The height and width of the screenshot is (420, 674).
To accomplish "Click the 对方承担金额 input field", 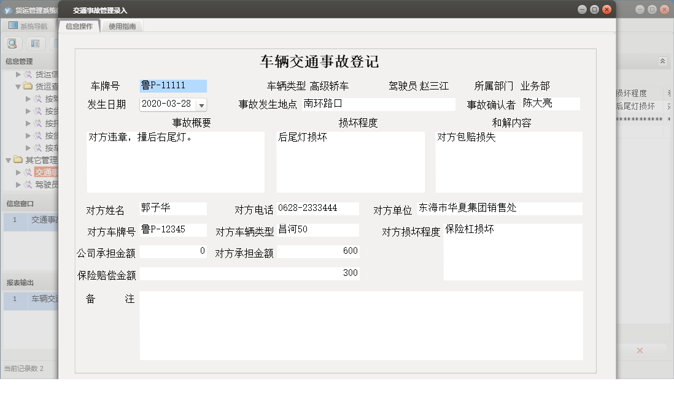I will point(318,251).
